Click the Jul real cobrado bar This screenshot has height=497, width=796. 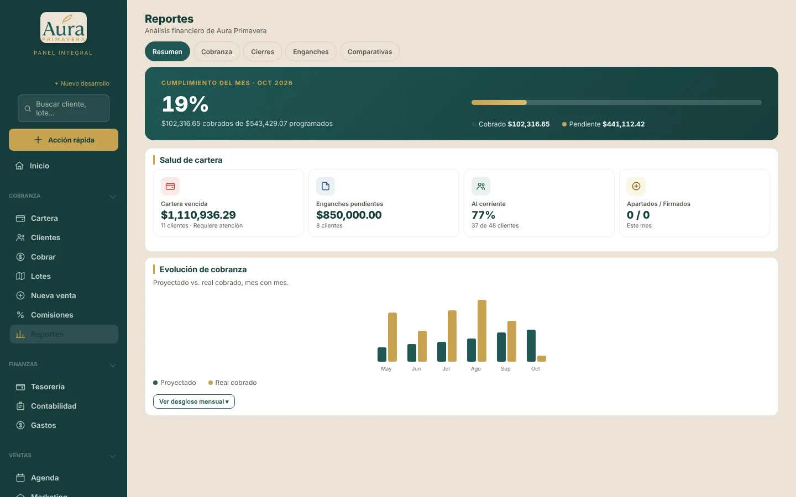point(452,336)
